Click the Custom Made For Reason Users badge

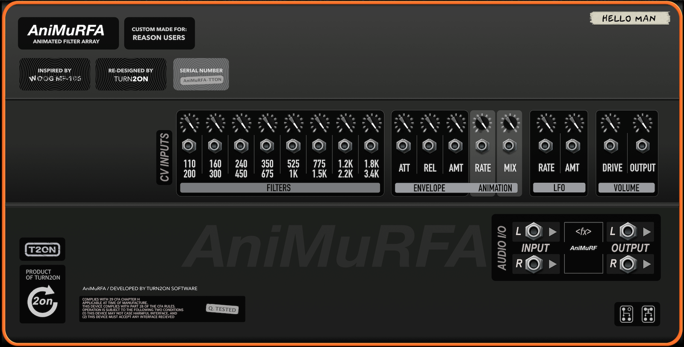point(159,33)
